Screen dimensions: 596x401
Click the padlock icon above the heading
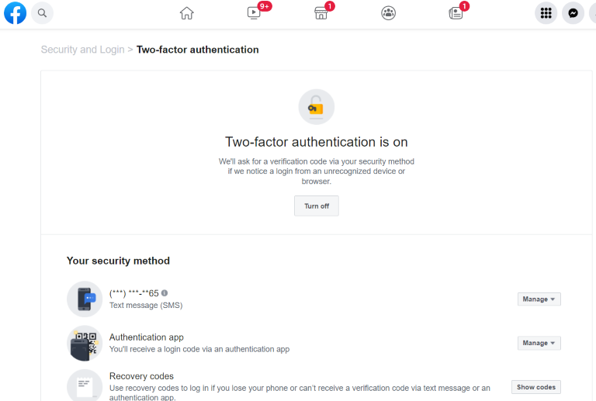(x=316, y=107)
